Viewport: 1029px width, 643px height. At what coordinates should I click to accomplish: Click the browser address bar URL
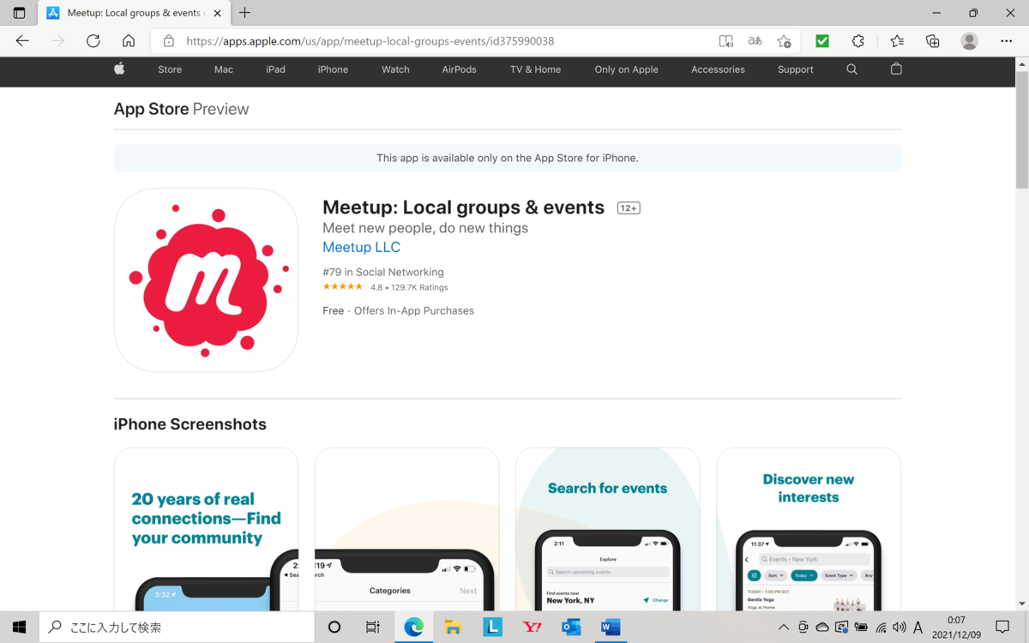[x=370, y=41]
